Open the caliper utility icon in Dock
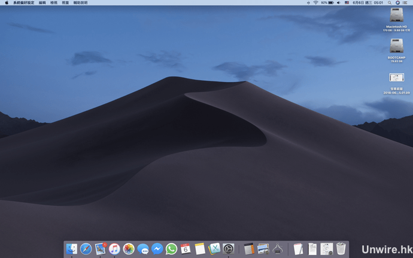The width and height of the screenshot is (413, 258). tap(278, 249)
